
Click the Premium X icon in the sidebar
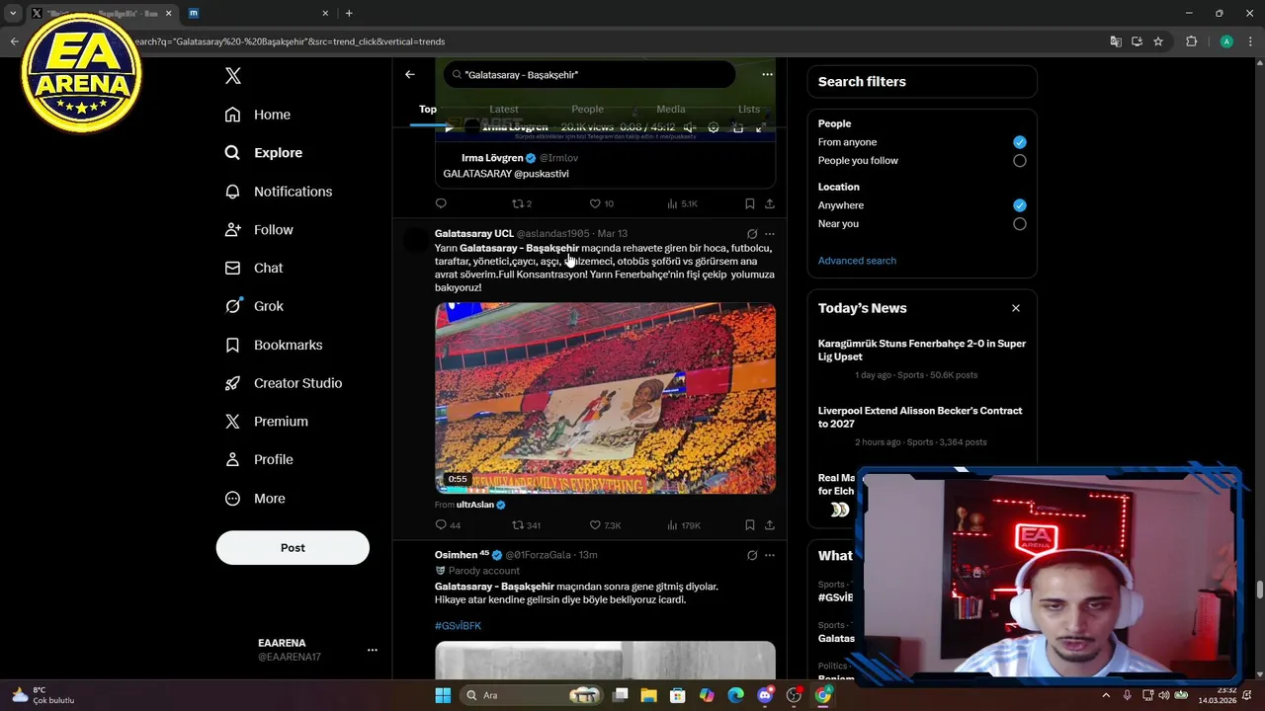point(232,422)
